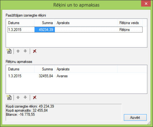Image resolution: width=153 pixels, height=127 pixels.
Task: Move payment down with lower down-arrow icon
Action: click(x=25, y=97)
